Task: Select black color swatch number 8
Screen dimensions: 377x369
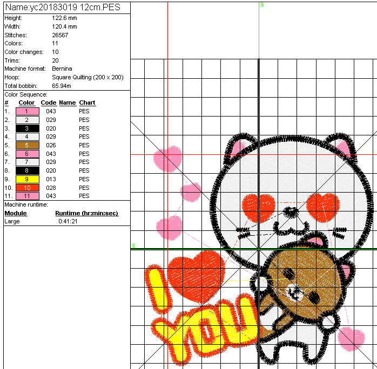Action: [x=28, y=170]
